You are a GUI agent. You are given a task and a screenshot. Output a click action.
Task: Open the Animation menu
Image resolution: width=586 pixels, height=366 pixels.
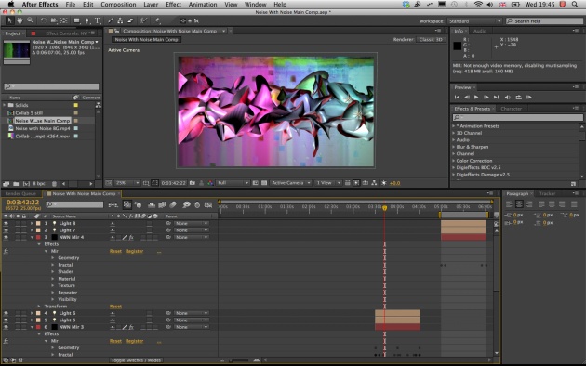pos(203,5)
